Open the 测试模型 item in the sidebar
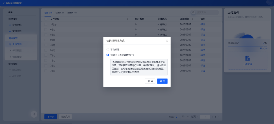Screen dimensions: 274x124 17,70
